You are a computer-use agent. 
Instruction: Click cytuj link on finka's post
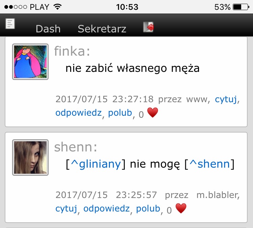pos(226,99)
